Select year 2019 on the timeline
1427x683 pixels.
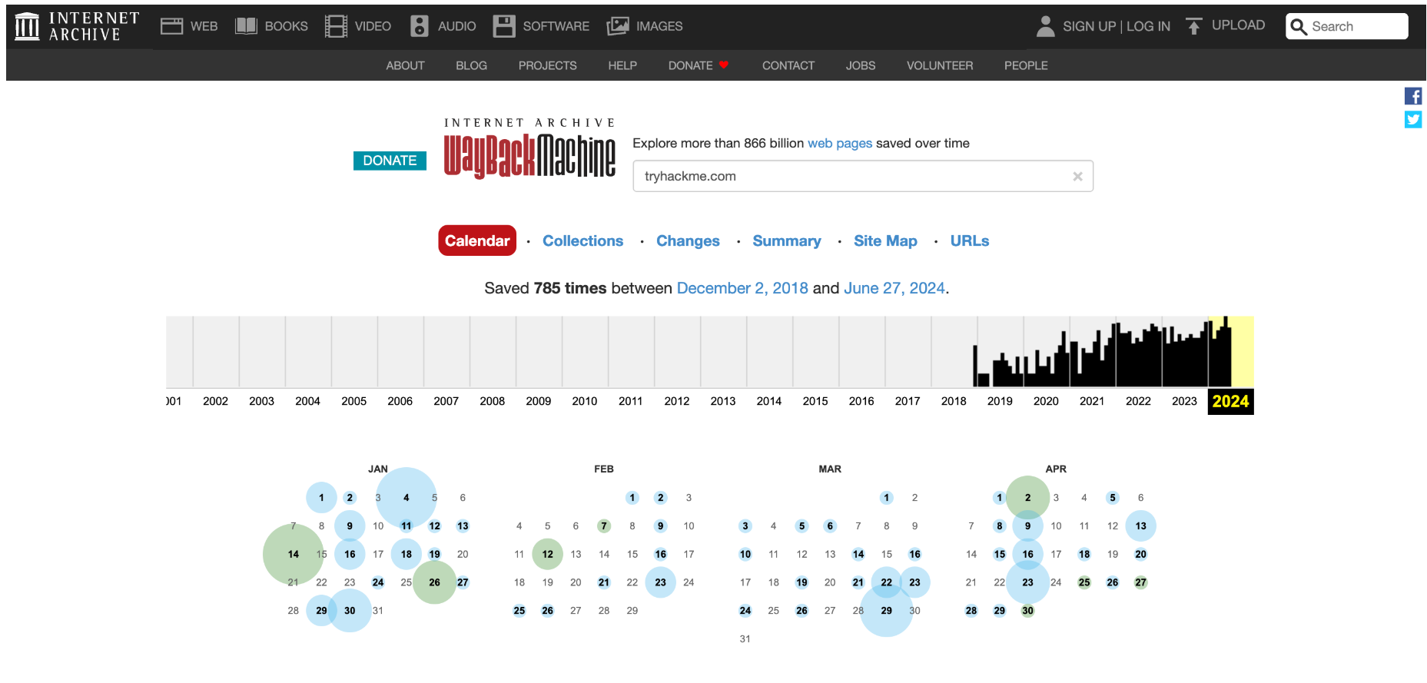click(1000, 401)
